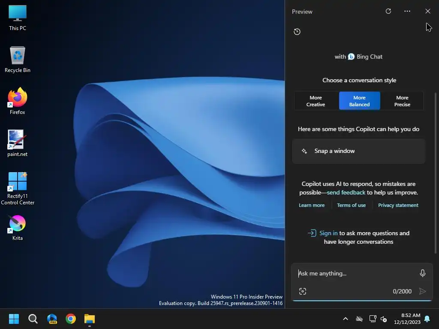Viewport: 439px width, 329px height.
Task: Open File Explorer from taskbar
Action: pyautogui.click(x=90, y=319)
